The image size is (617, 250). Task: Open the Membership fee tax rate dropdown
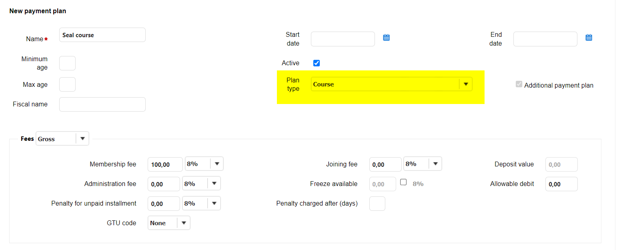pyautogui.click(x=216, y=164)
